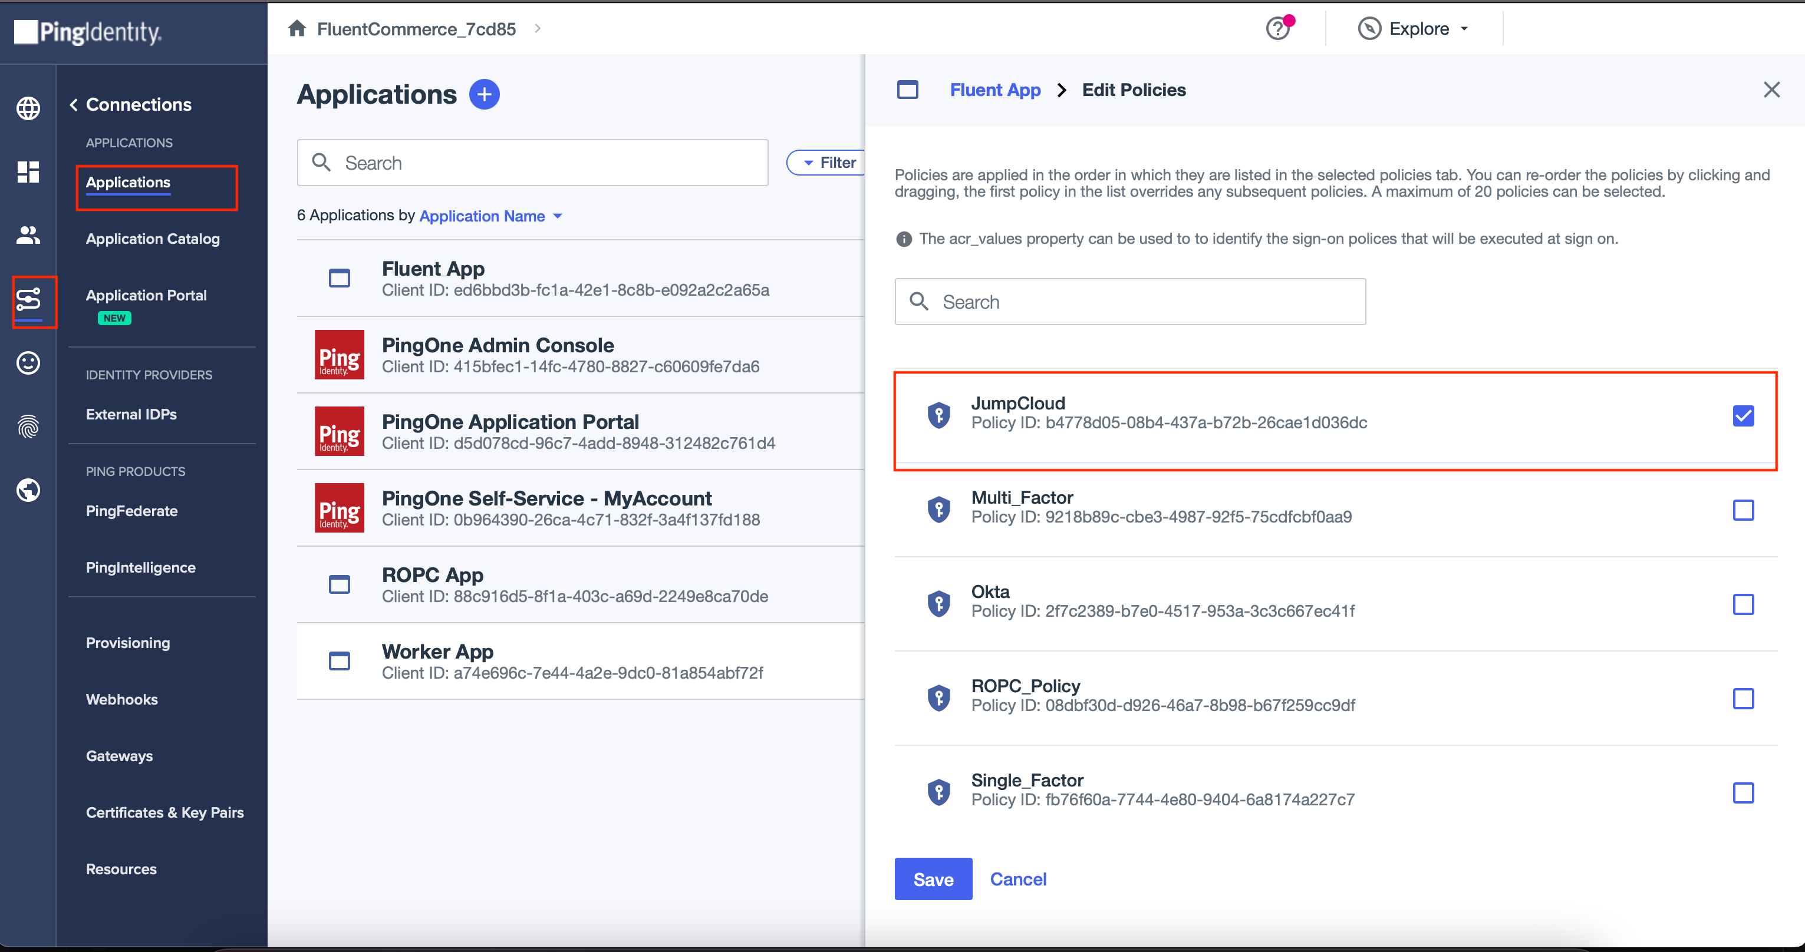Uncheck the JumpCloud policy checkbox

coord(1743,416)
